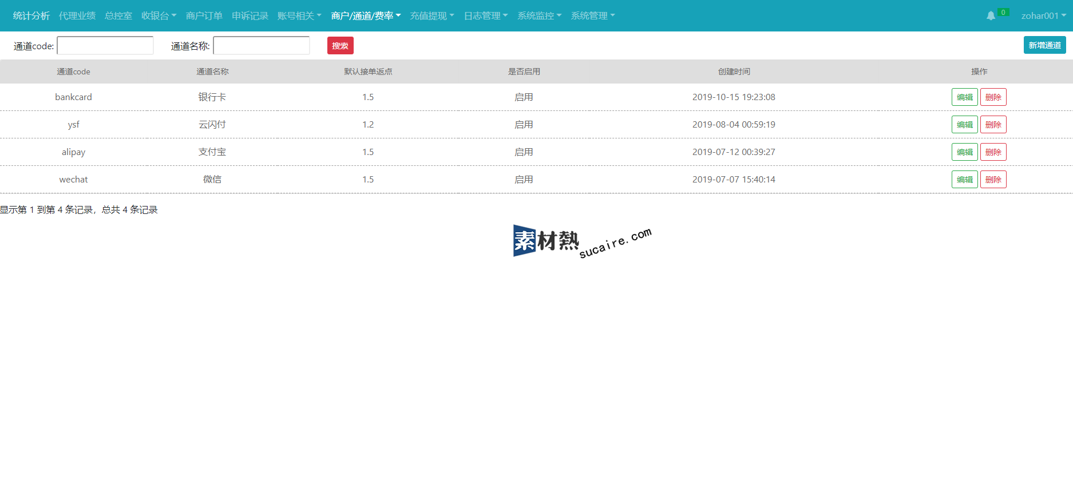Select the bankcard code cell

click(x=73, y=97)
